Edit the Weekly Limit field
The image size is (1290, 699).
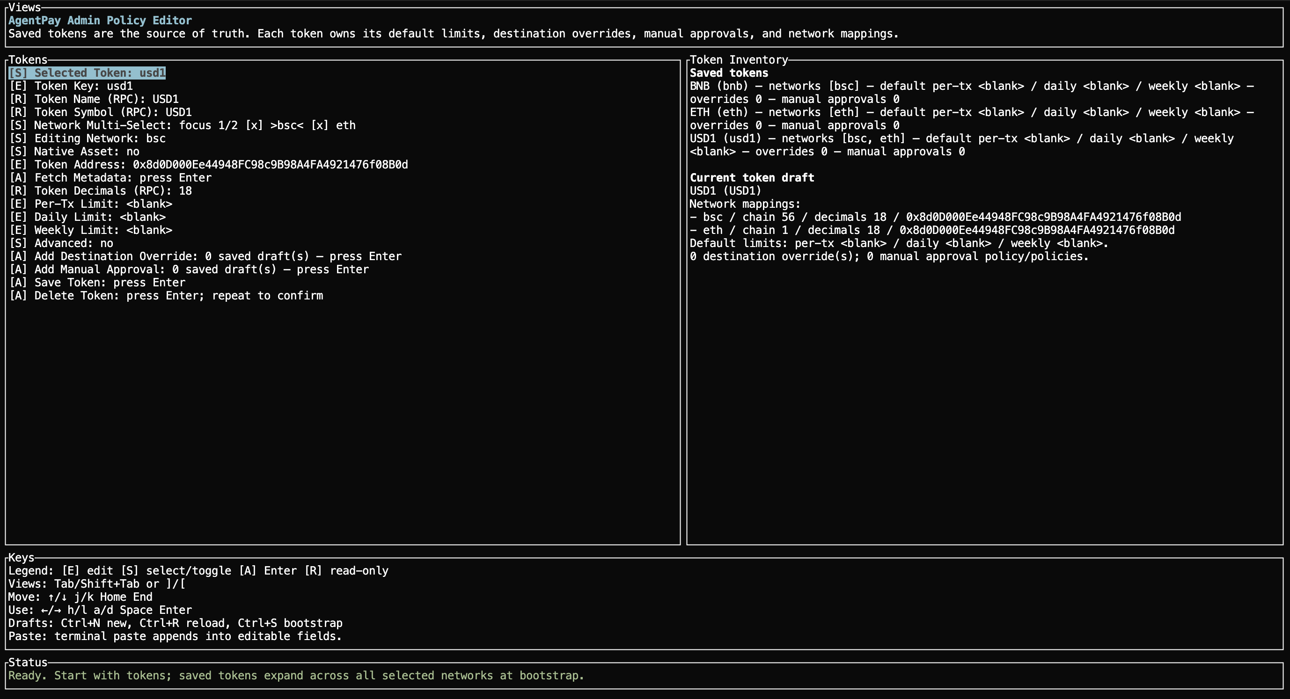pyautogui.click(x=91, y=230)
